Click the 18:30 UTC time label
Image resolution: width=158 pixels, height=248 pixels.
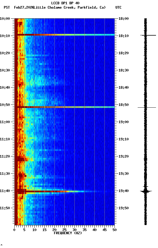[124, 70]
